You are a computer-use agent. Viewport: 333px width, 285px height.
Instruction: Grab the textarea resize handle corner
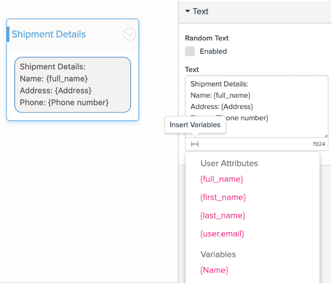click(x=325, y=135)
